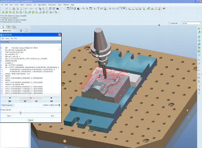Collapse the CL Data section
Screen dimensions: 202x148
pyautogui.click(x=2, y=42)
